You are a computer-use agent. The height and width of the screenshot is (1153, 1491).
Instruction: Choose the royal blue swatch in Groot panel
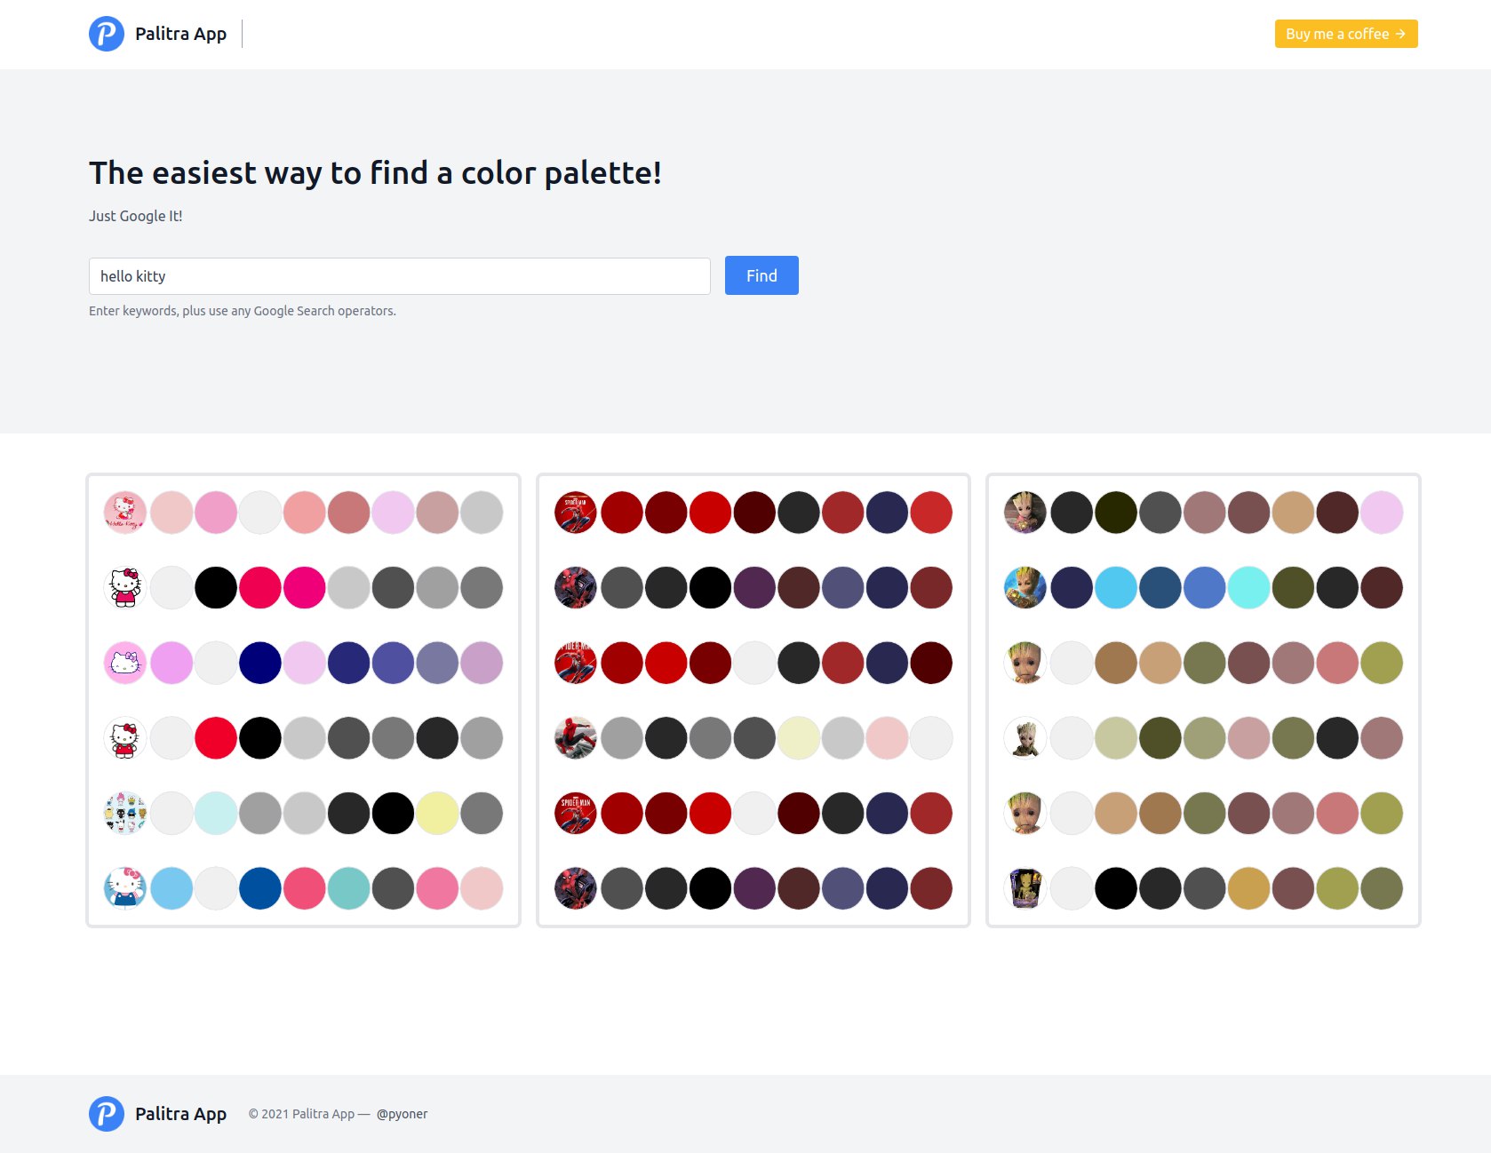(x=1204, y=587)
